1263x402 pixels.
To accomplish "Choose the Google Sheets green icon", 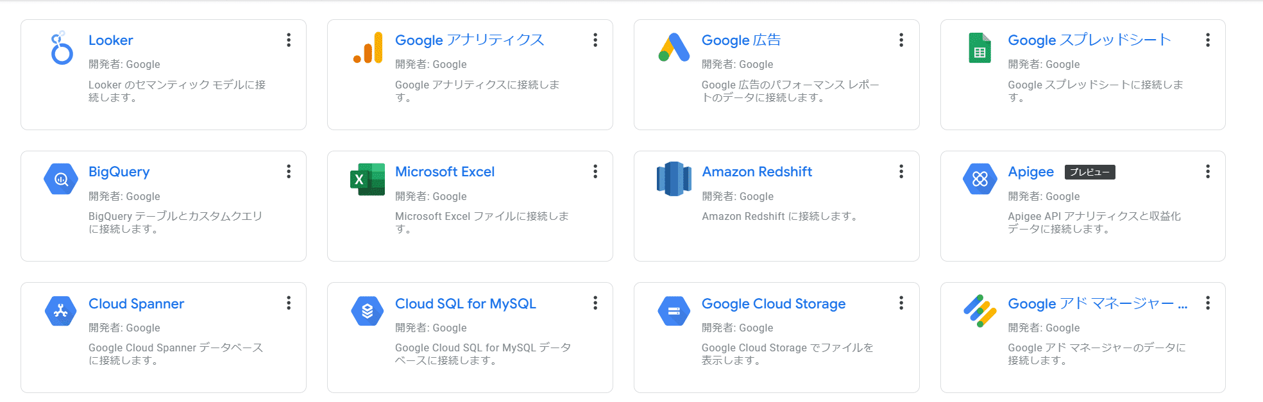I will coord(979,48).
